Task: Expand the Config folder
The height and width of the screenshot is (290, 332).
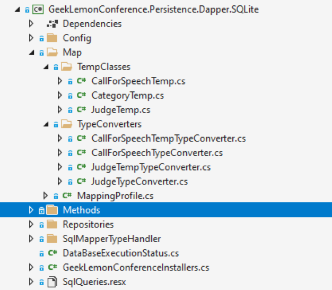Action: click(31, 38)
